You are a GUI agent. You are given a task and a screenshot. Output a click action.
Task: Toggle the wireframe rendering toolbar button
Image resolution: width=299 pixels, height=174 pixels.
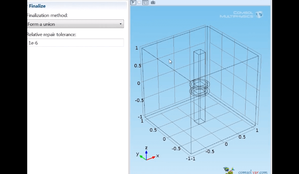coord(145,3)
